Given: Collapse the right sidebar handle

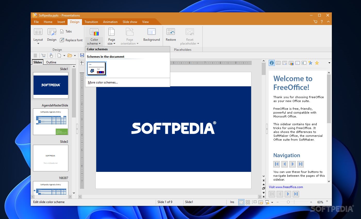Looking at the screenshot, I should (x=267, y=129).
